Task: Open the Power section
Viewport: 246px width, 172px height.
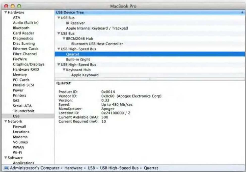Action: tap(18, 90)
